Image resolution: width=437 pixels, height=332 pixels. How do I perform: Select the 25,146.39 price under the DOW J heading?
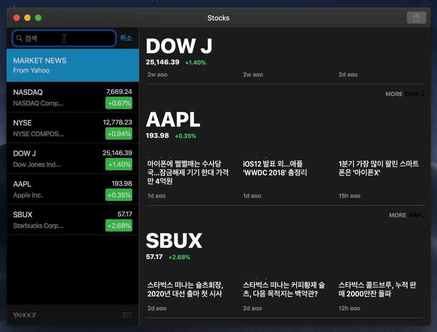pyautogui.click(x=162, y=62)
